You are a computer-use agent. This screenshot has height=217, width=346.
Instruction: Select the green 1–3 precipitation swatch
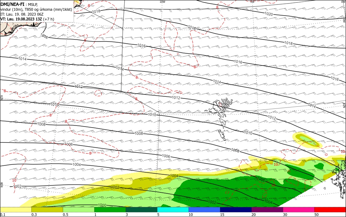[x=110, y=210]
